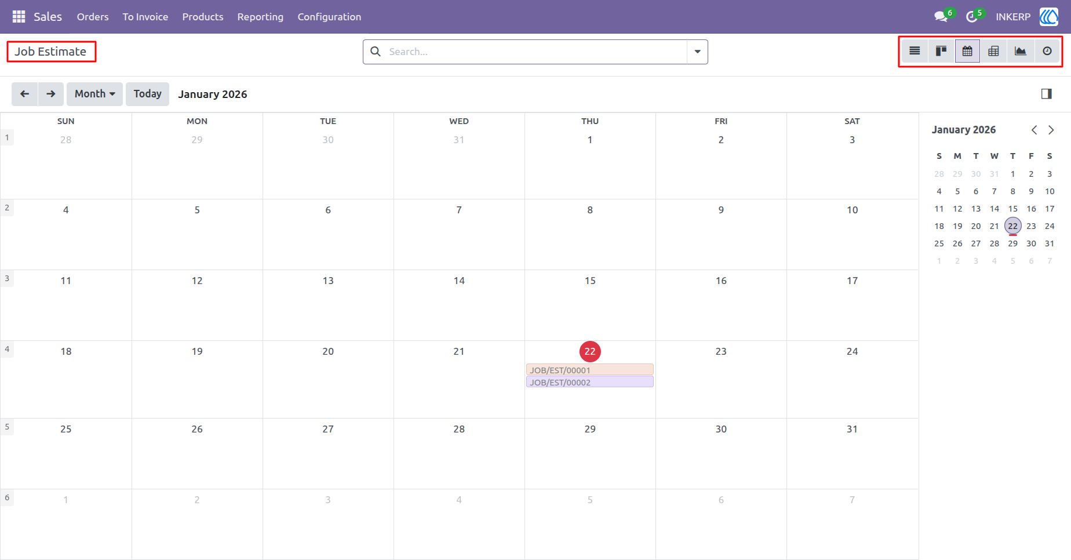Switch to pivot table view
1071x560 pixels.
click(993, 51)
